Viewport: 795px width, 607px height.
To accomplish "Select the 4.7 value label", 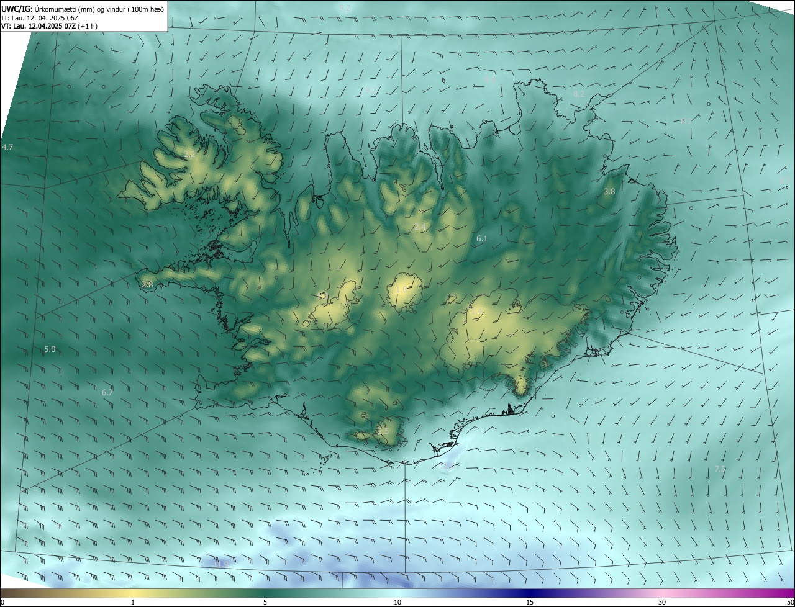I will 7,147.
